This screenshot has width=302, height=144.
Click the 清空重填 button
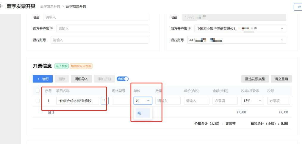(x=281, y=79)
